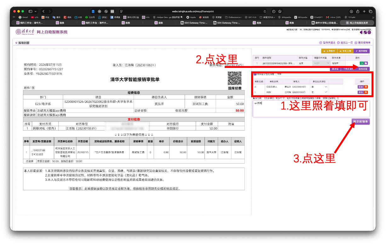Click the blue trash-like extension icon in toolbar

(93, 11)
